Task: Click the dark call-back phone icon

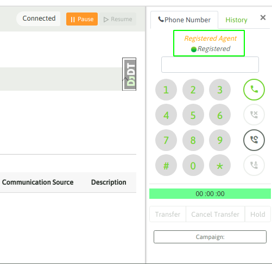Action: 254,140
